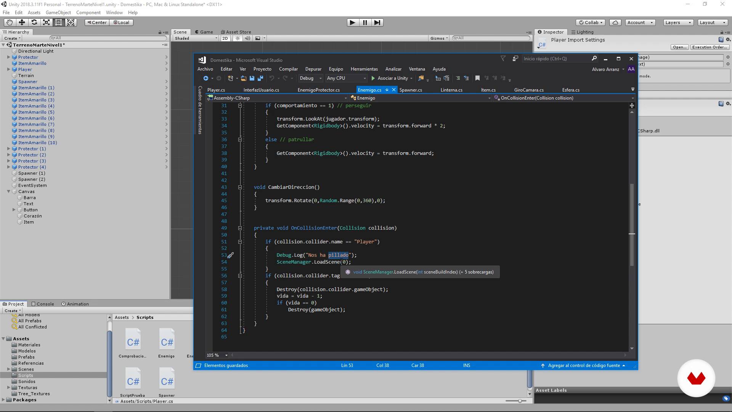
Task: Click Agregar al control de código fuente
Action: coord(584,365)
